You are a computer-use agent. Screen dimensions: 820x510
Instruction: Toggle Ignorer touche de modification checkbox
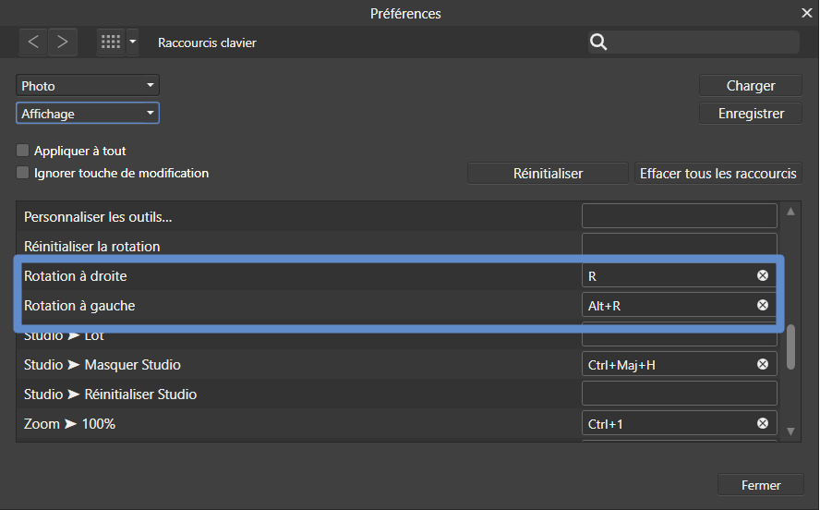tap(23, 173)
